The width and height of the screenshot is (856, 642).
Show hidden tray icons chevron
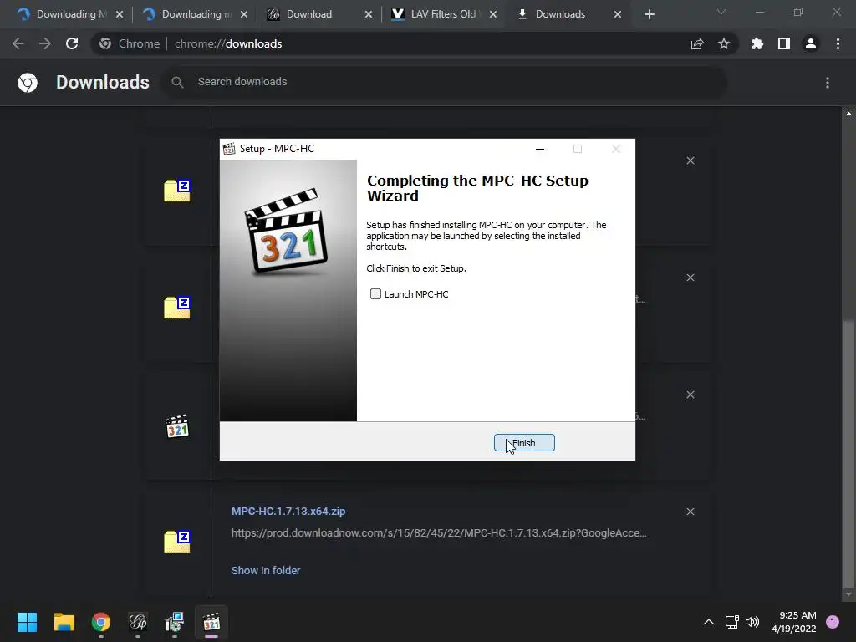(x=709, y=622)
